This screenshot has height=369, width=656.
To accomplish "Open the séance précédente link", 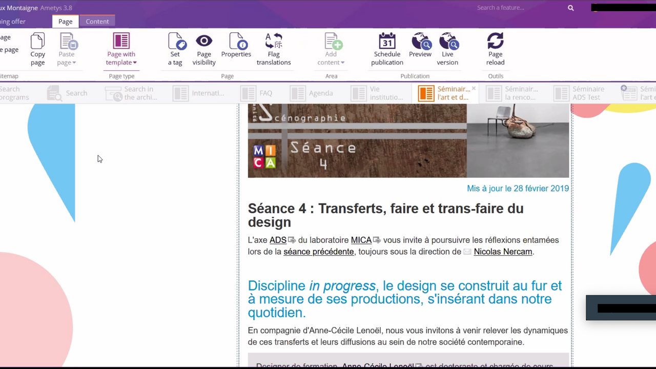I will pyautogui.click(x=318, y=252).
